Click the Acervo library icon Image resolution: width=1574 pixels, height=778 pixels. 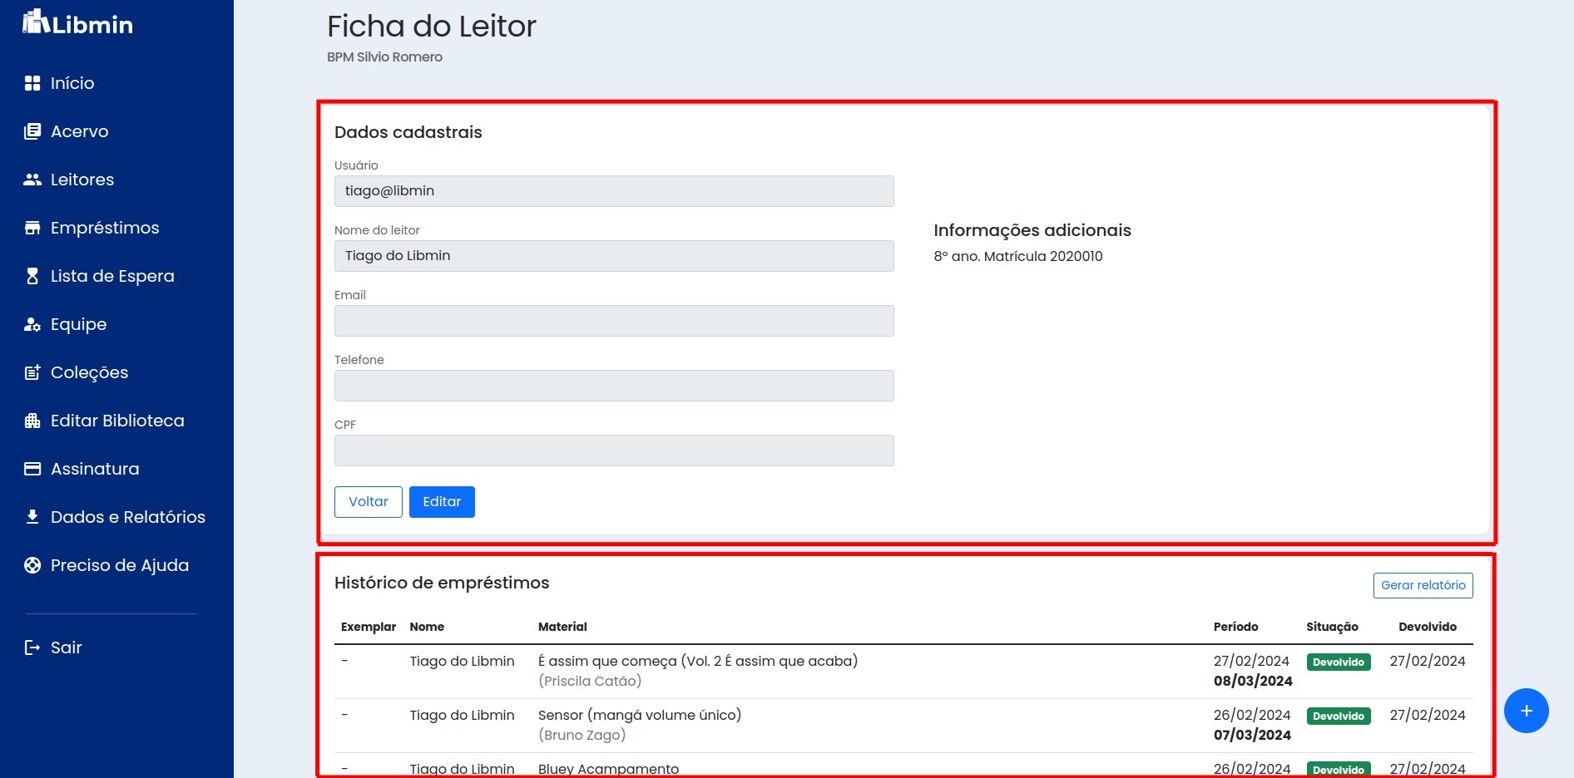pyautogui.click(x=32, y=131)
